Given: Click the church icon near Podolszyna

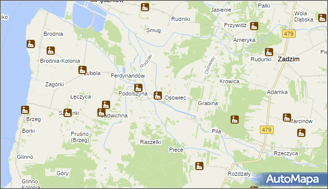Looking at the screenshot, I should tap(138, 88).
